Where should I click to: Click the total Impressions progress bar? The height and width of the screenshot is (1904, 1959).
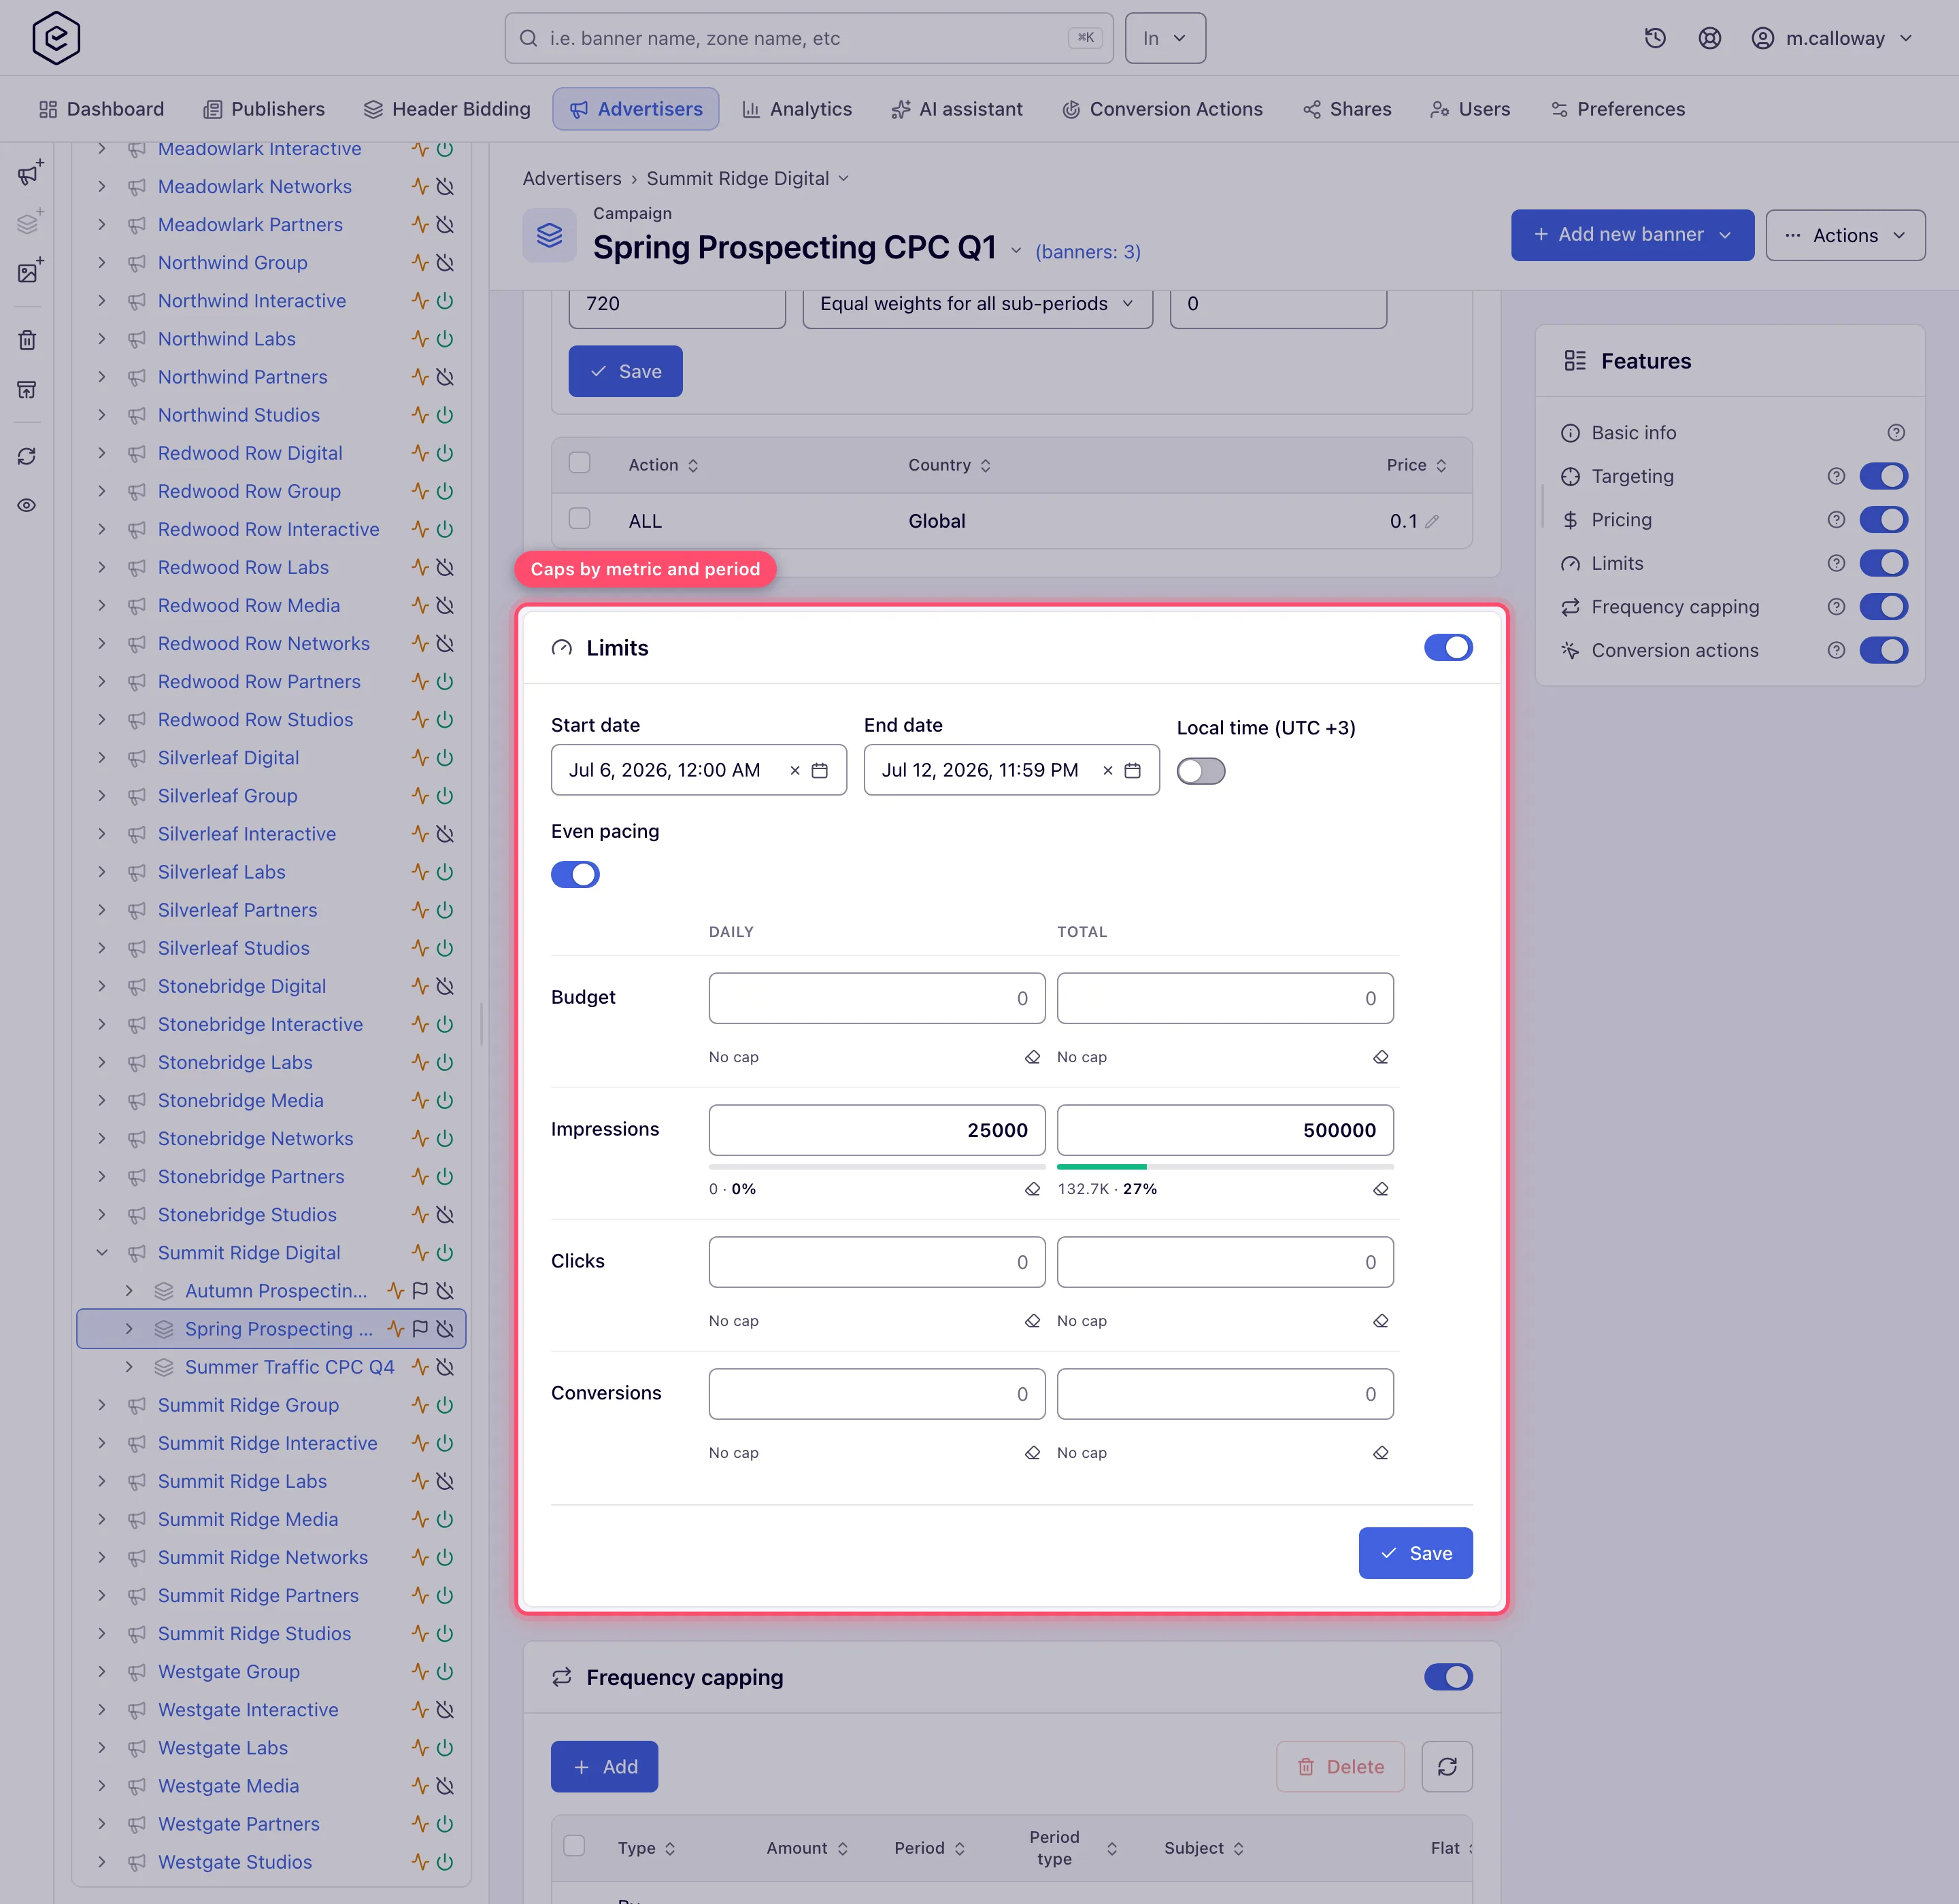tap(1224, 1167)
